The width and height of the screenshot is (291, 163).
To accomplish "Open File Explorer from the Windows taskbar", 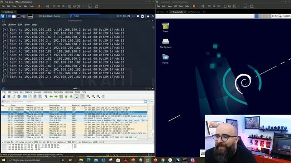I will [x=81, y=160].
